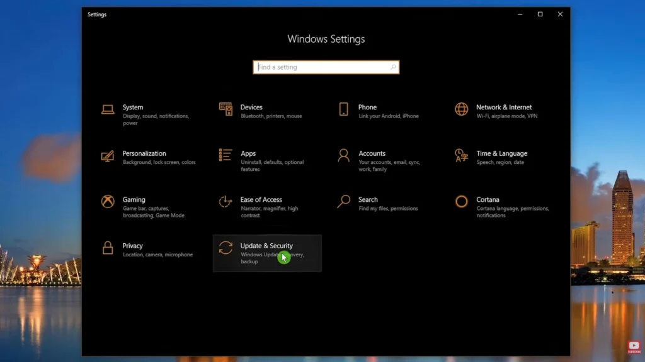Viewport: 645px width, 362px height.
Task: Click 'Find my files, permissions' description
Action: coord(388,209)
